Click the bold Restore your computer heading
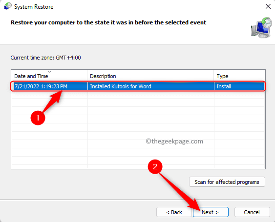Viewport: 275px width, 222px height. [x=108, y=22]
